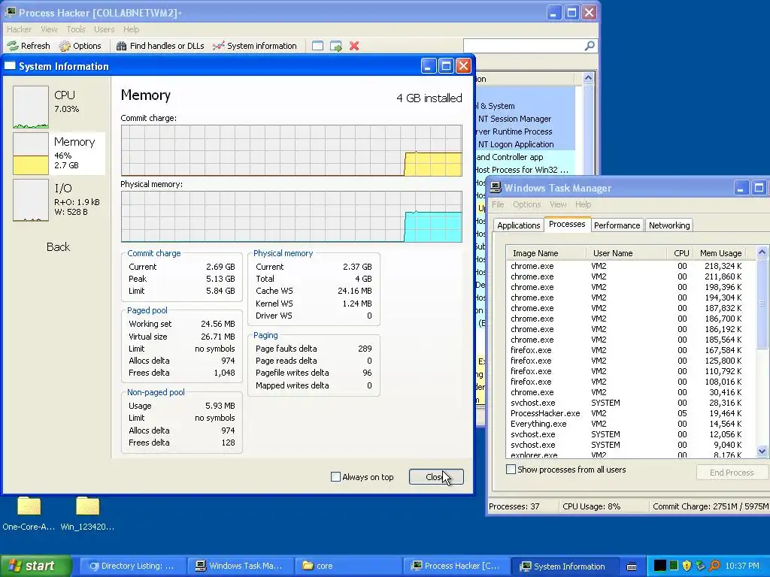Open Find handles or DLLs tool
This screenshot has height=577, width=770.
pos(160,46)
